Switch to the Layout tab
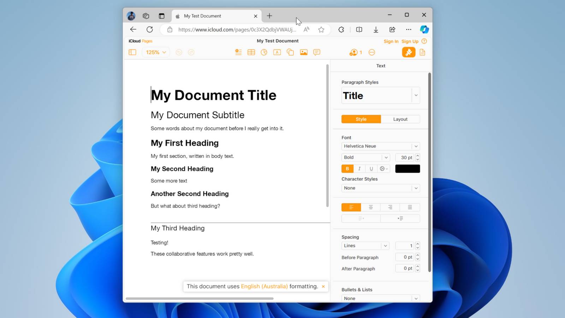 click(x=400, y=119)
